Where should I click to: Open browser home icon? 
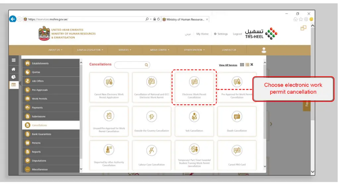(295, 19)
